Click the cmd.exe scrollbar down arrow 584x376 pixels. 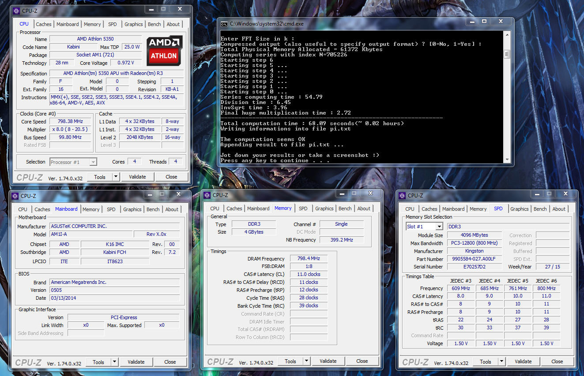(507, 160)
